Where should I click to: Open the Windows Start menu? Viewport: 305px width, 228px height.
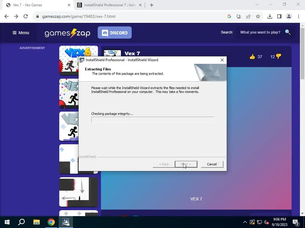tap(7, 222)
